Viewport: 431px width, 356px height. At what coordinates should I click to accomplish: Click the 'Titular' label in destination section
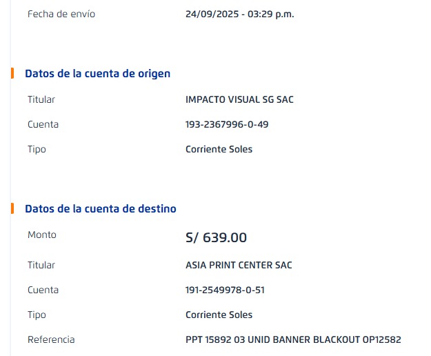(41, 265)
